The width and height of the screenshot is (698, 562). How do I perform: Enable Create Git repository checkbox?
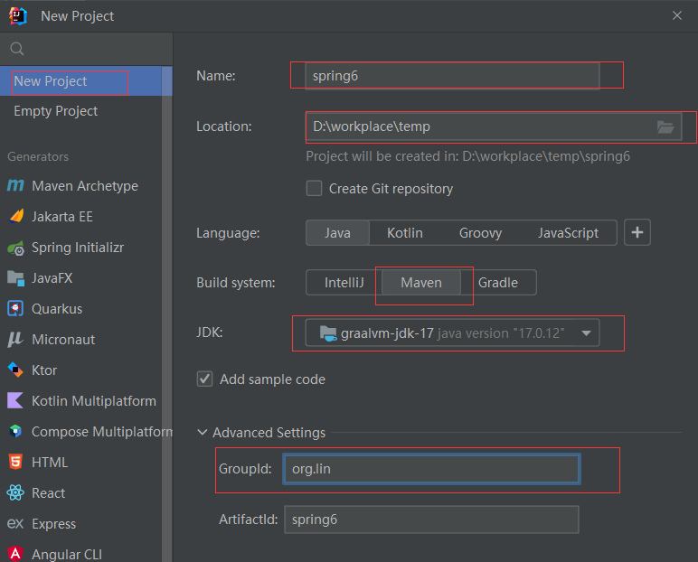[x=314, y=188]
